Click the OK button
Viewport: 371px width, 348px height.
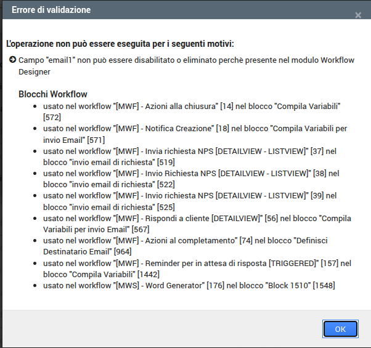coord(340,329)
